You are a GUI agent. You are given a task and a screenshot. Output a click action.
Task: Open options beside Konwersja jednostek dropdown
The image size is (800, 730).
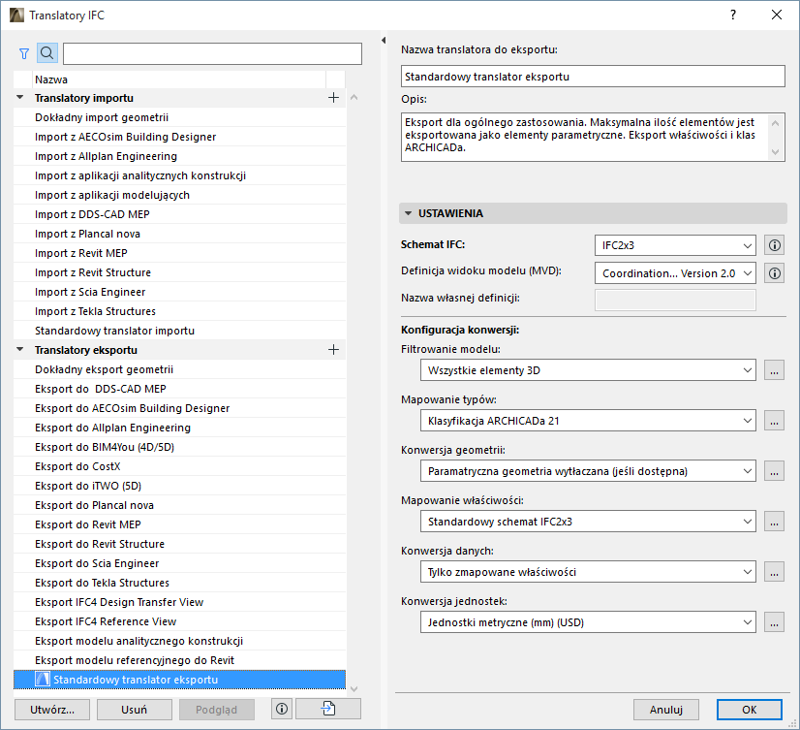[774, 622]
